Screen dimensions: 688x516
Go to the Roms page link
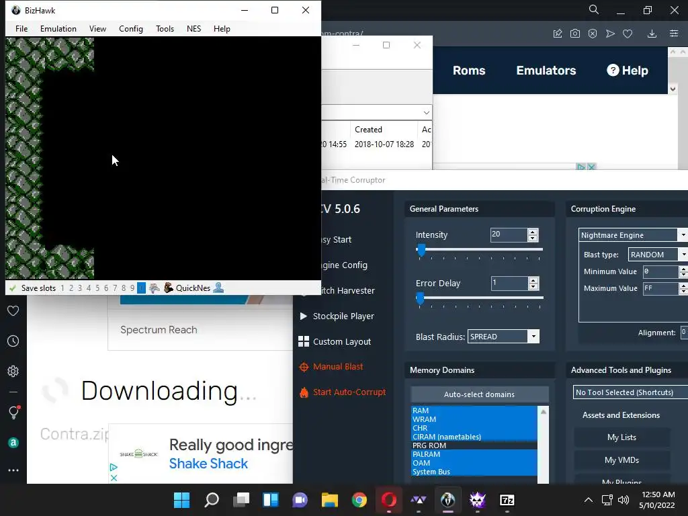468,71
